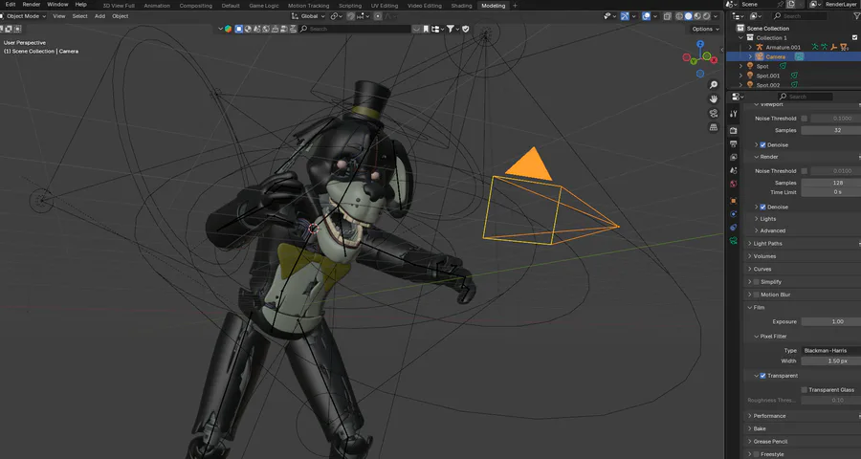Open the viewport Add menu

pos(99,16)
